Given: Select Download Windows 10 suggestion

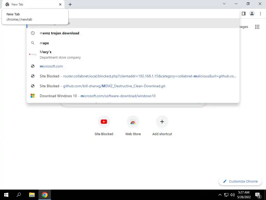Looking at the screenshot, I should [x=133, y=96].
